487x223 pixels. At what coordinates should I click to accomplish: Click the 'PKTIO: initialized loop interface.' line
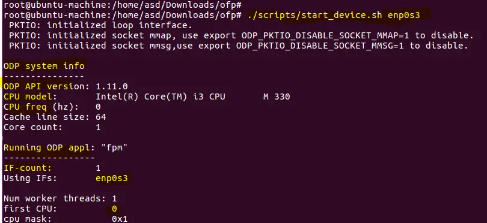[100, 25]
